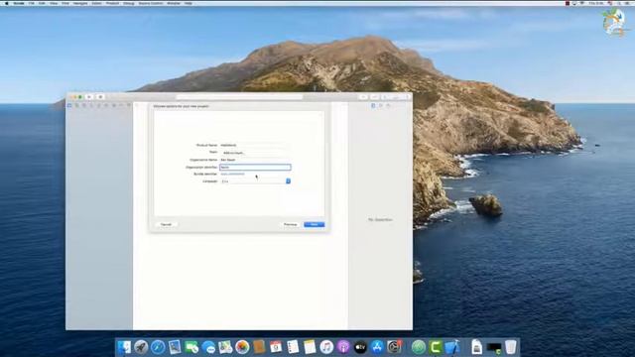Open Safari in the Dock
The image size is (635, 357).
point(158,347)
